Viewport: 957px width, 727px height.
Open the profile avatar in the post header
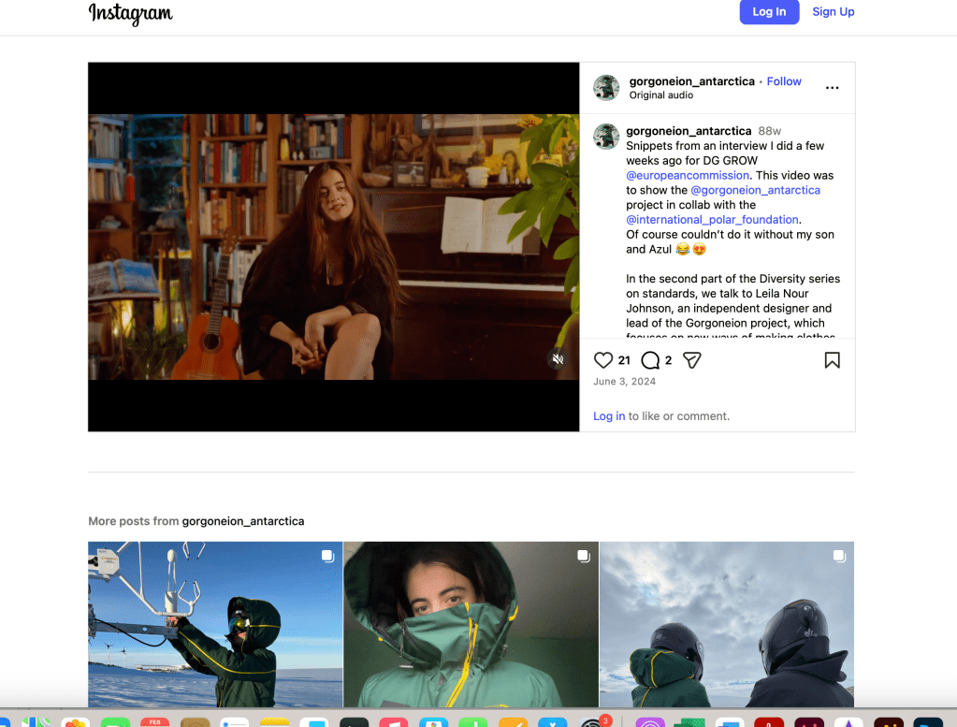point(606,88)
